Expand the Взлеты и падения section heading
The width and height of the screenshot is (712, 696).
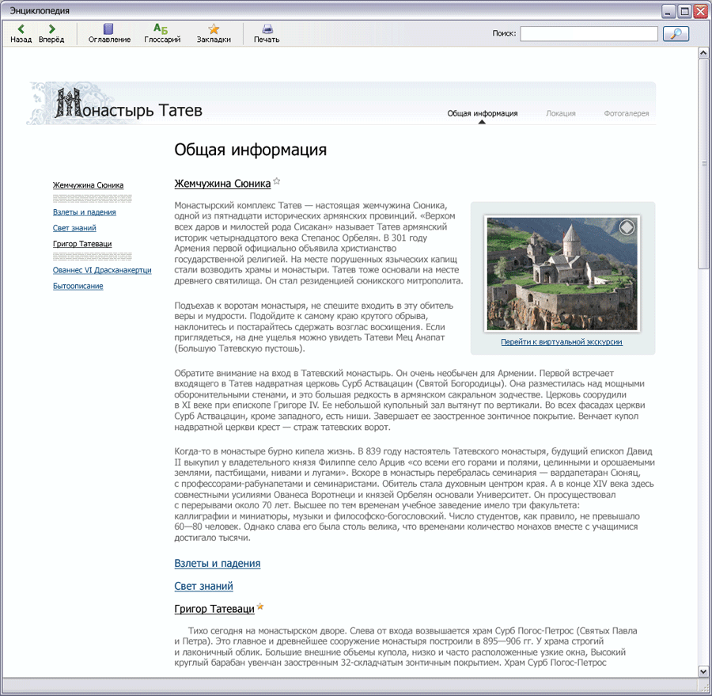(x=217, y=564)
